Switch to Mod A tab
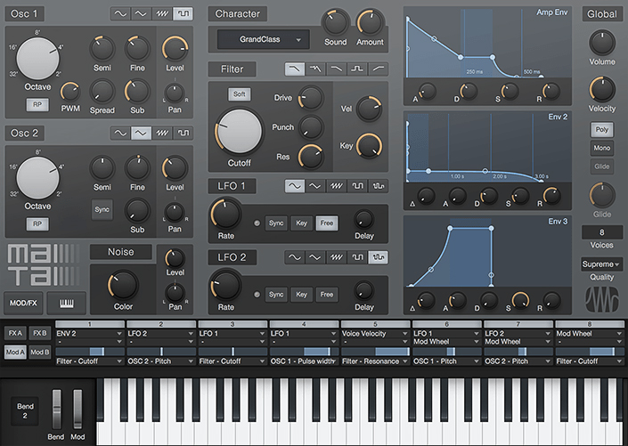 tap(15, 353)
